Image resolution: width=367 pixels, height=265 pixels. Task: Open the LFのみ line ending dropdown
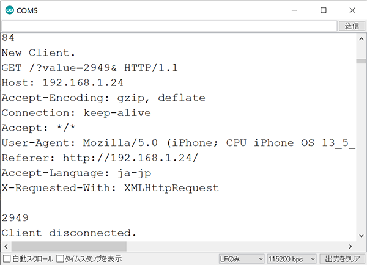[242, 259]
